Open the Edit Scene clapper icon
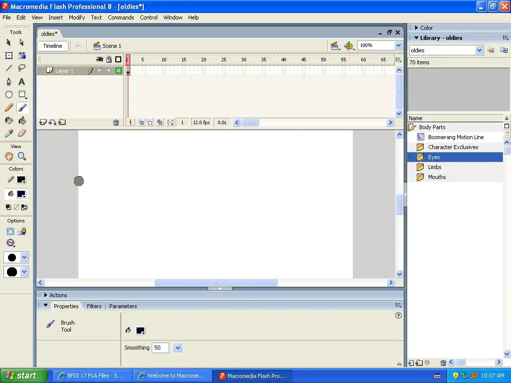The image size is (511, 383). (335, 46)
